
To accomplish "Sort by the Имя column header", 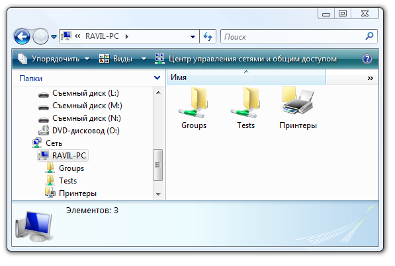I will coord(246,77).
